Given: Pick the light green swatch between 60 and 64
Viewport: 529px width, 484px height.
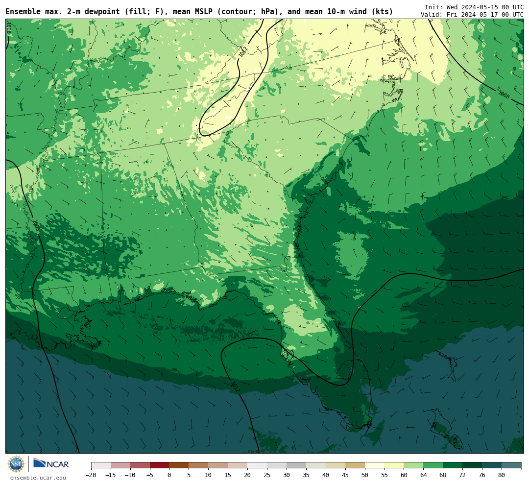Looking at the screenshot, I should point(414,465).
